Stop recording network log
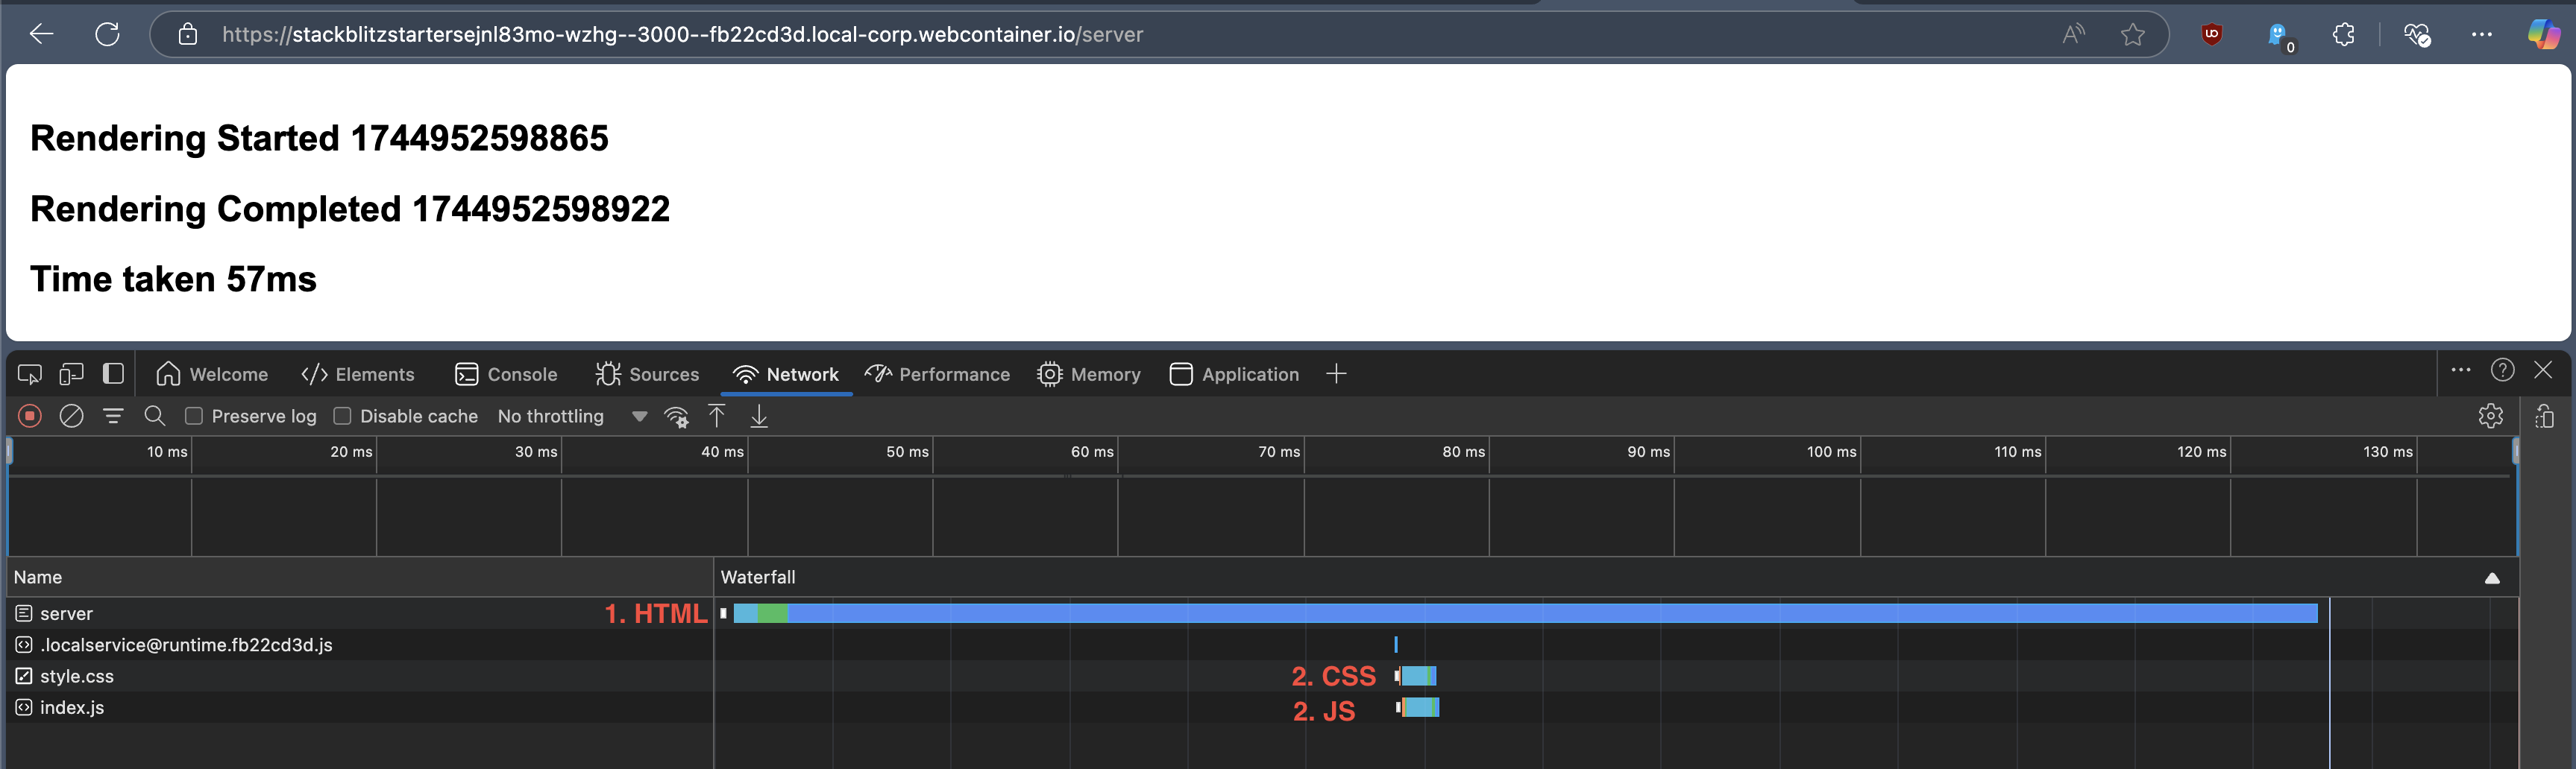 pyautogui.click(x=30, y=417)
